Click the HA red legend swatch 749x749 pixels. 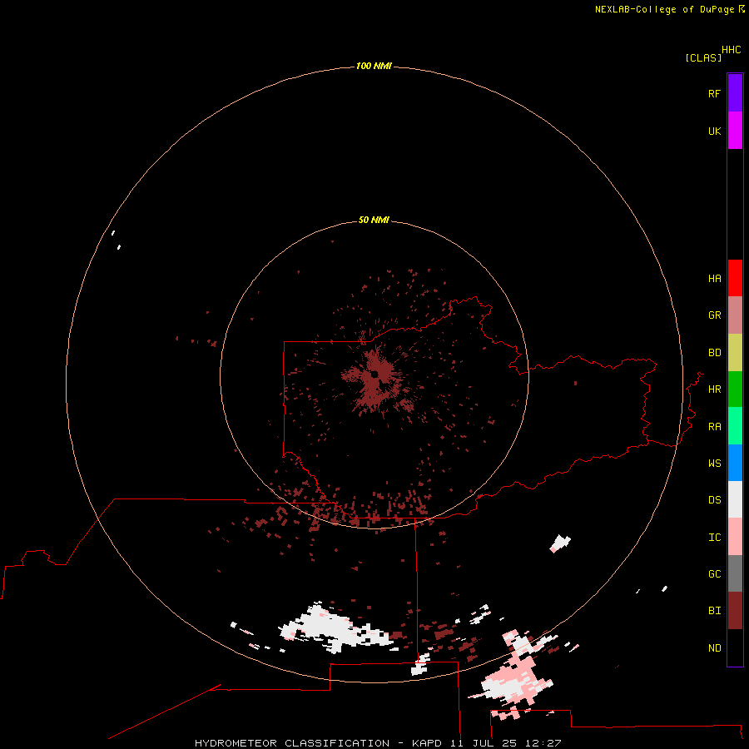point(735,278)
